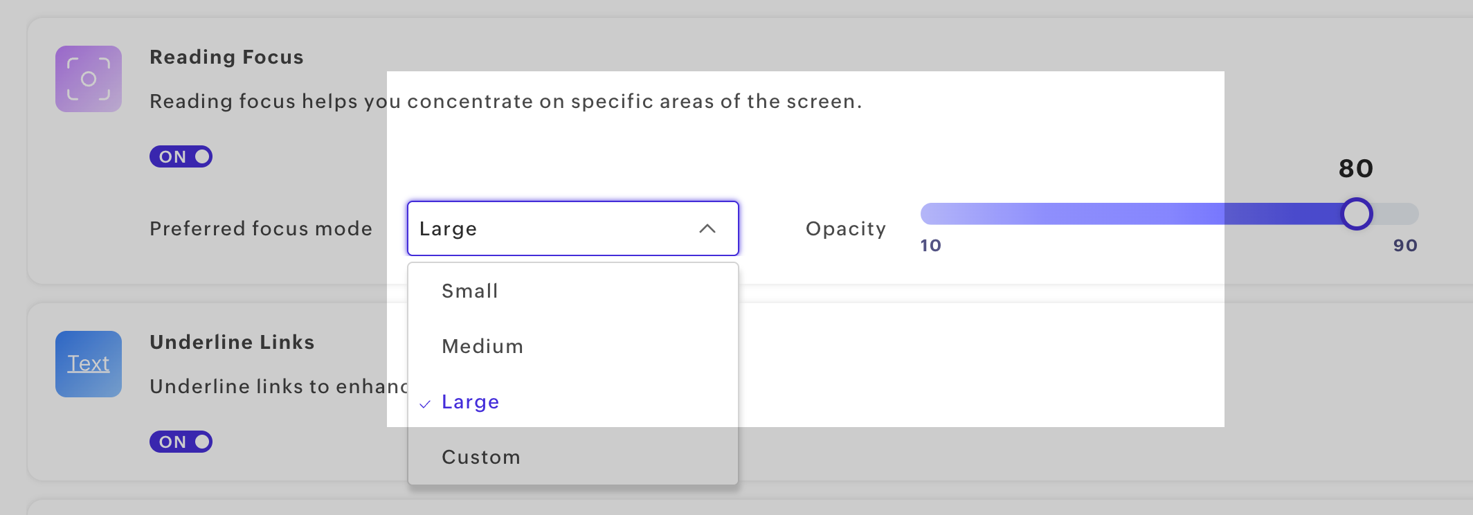
Task: Click the Underline Links Text icon
Action: pos(89,364)
